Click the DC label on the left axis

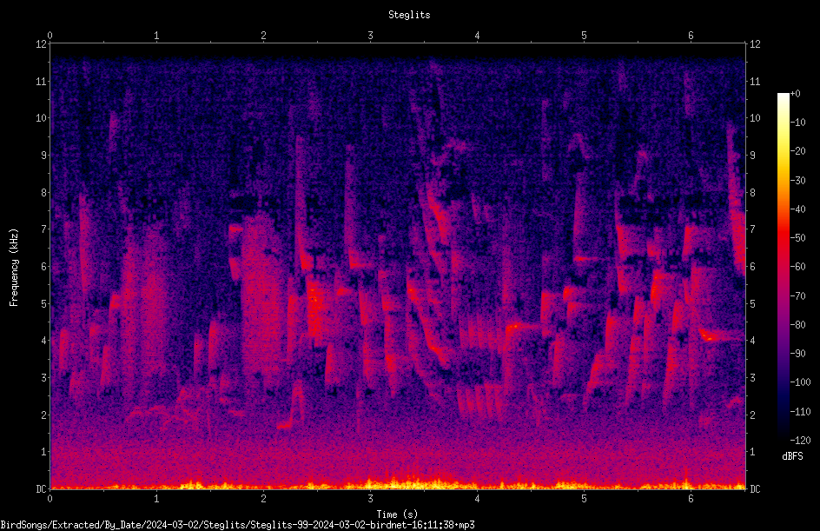(x=41, y=489)
